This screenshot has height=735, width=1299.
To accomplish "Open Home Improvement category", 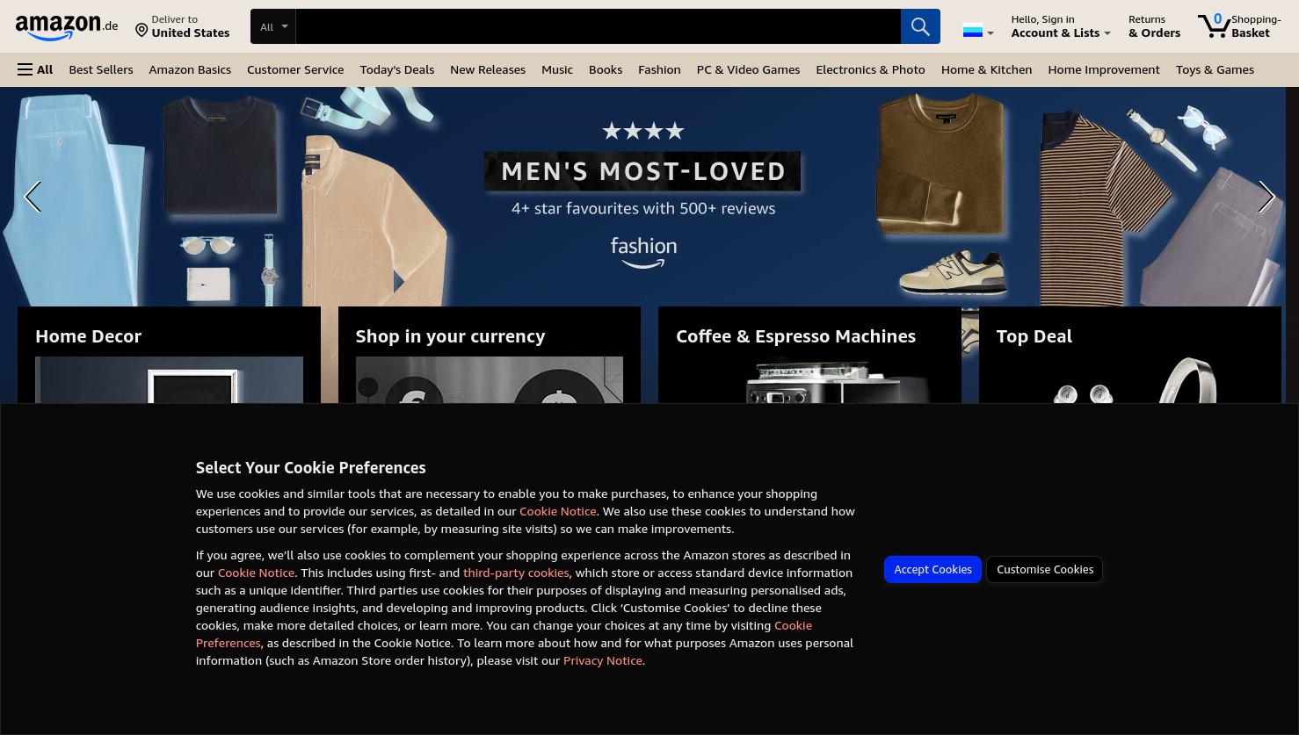I will tap(1104, 69).
